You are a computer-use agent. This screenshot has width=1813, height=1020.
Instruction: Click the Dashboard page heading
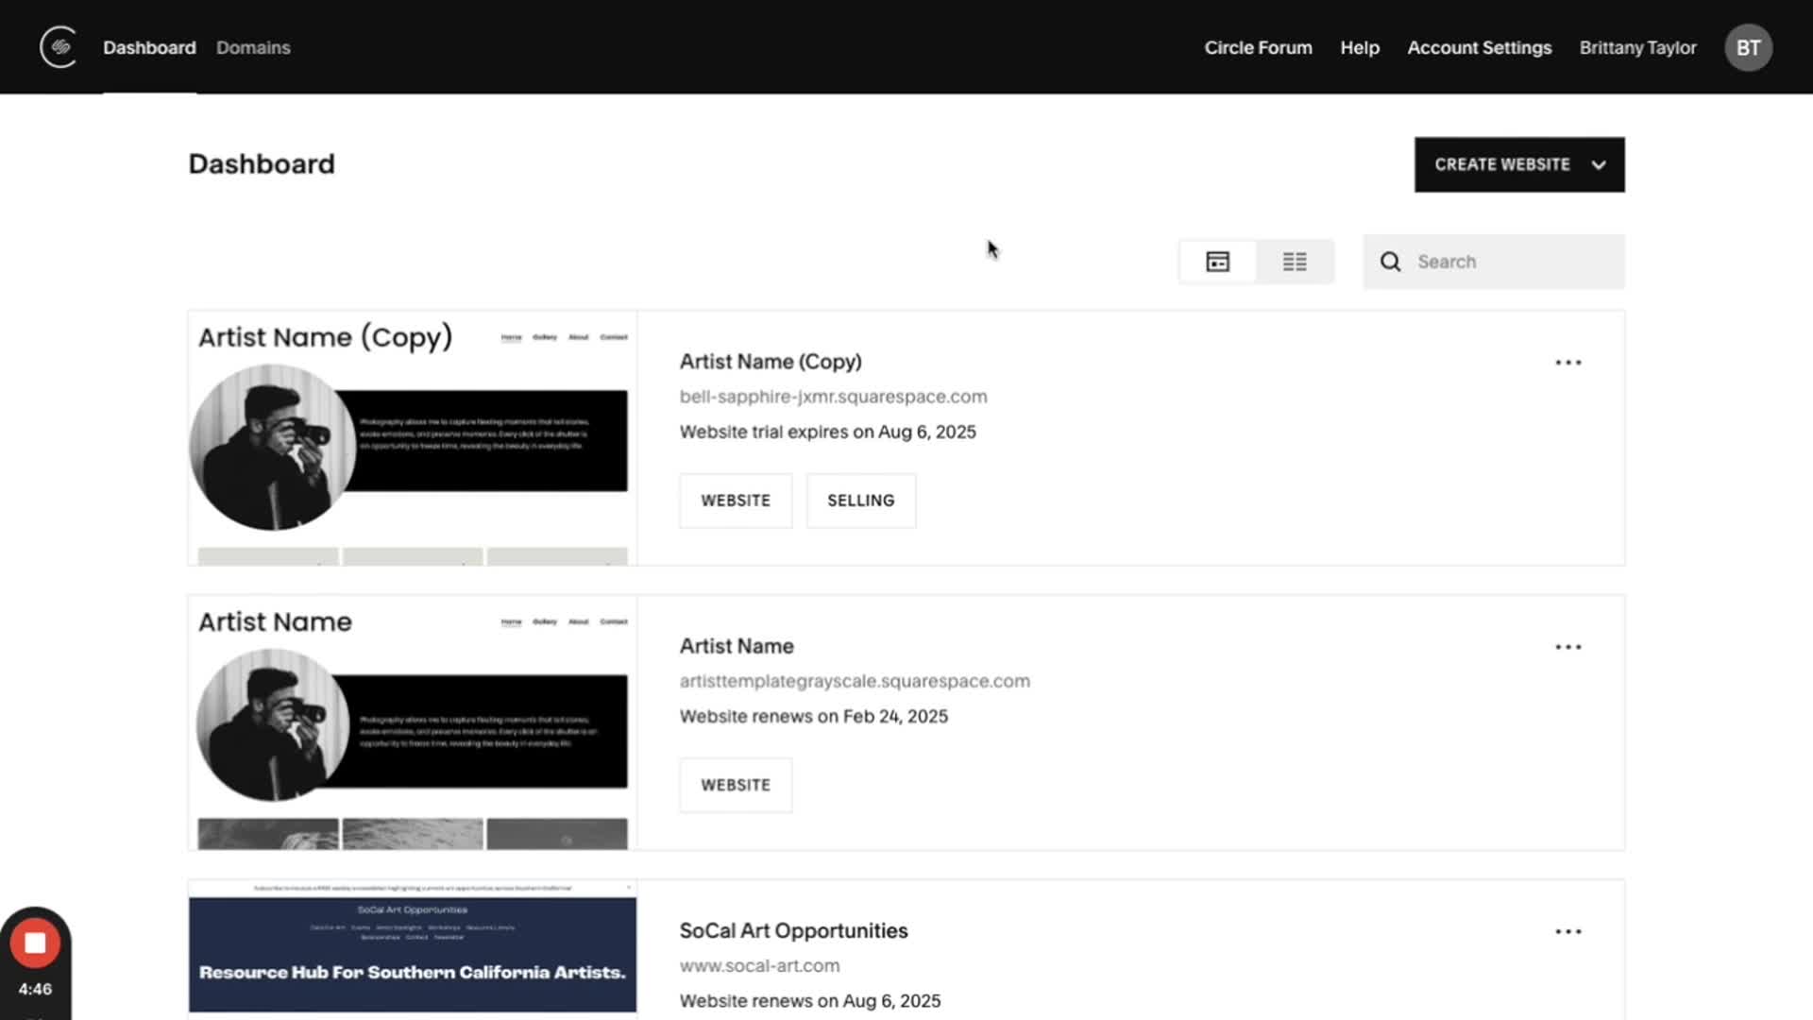click(262, 163)
